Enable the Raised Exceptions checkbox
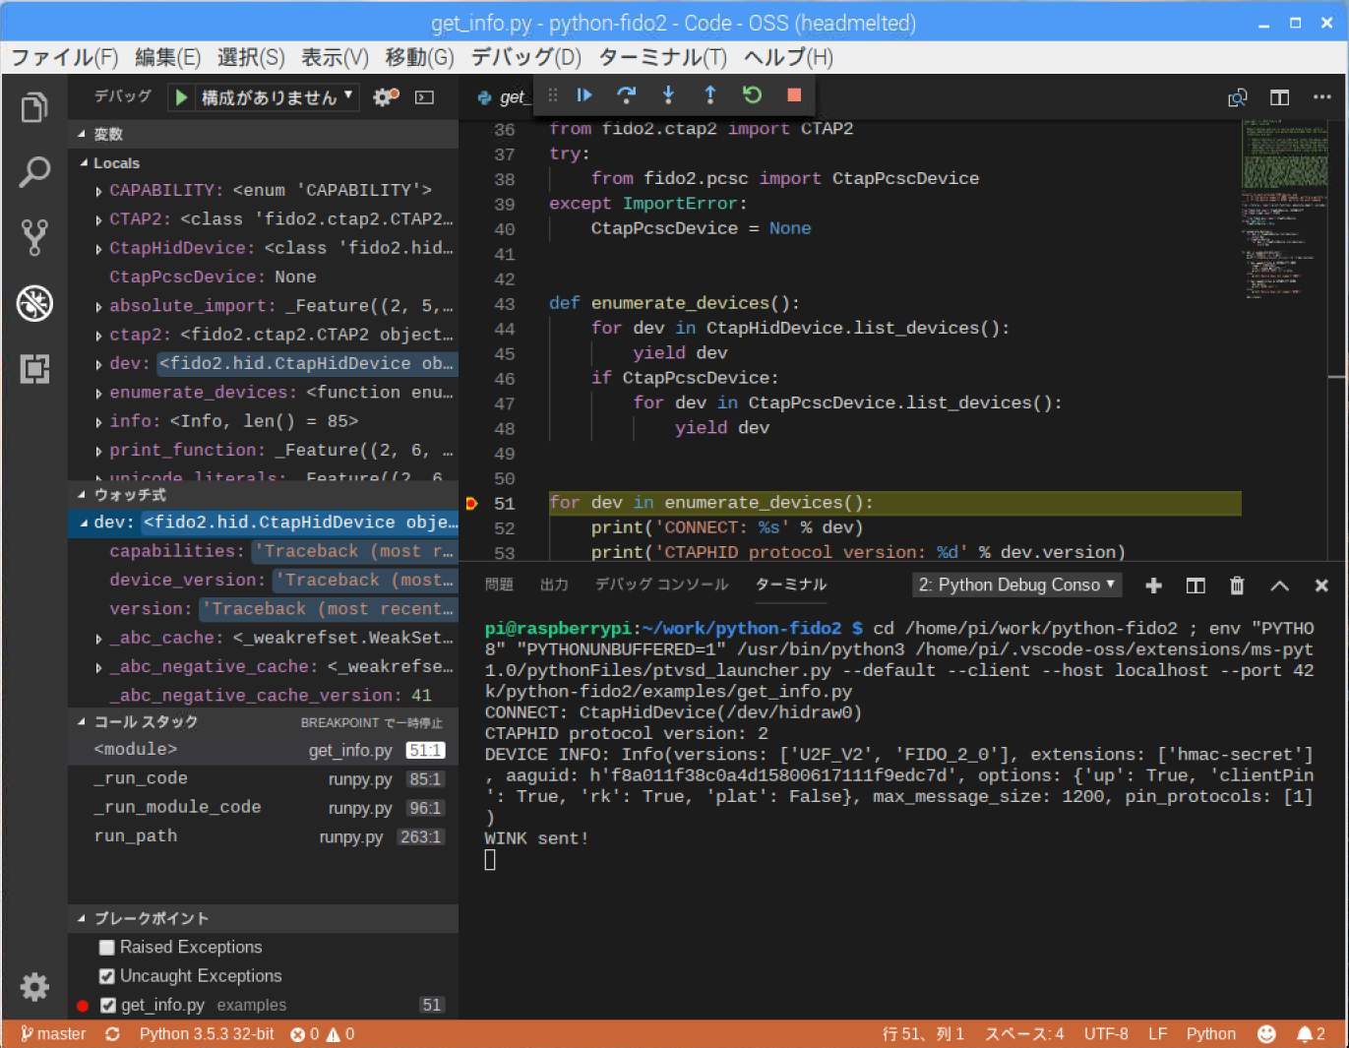The width and height of the screenshot is (1349, 1048). (107, 948)
